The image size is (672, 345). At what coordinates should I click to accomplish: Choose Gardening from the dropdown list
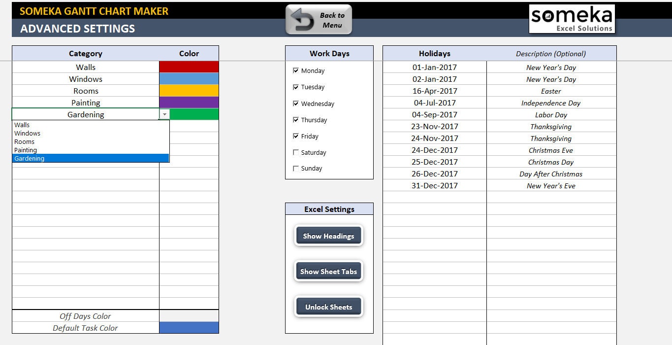point(91,159)
